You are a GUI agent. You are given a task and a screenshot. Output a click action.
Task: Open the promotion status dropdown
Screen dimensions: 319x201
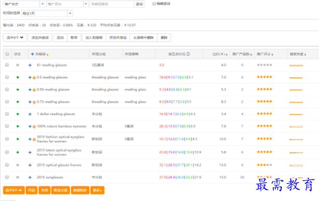click(24, 4)
